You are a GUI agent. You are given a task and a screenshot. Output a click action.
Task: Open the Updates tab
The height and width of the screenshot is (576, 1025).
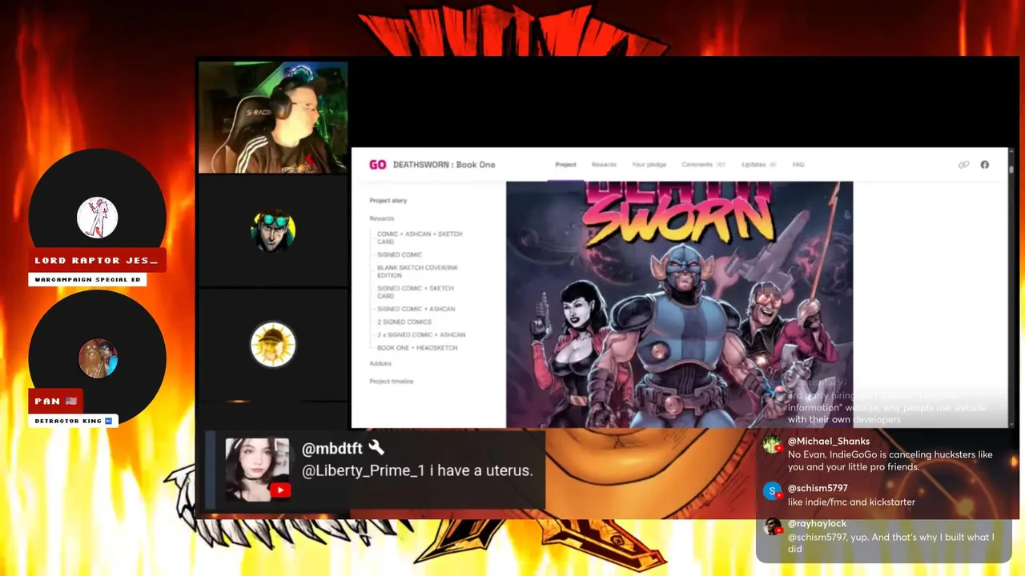tap(759, 165)
